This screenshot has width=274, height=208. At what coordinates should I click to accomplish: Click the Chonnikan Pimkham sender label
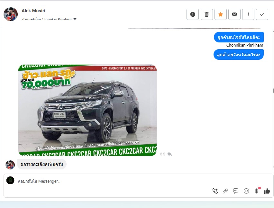(x=245, y=45)
